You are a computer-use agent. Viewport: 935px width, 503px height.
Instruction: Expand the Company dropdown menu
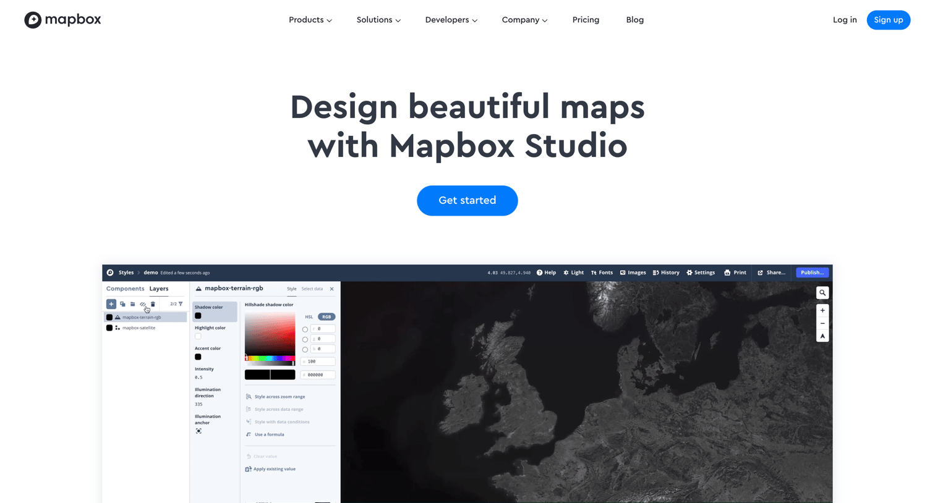(524, 20)
